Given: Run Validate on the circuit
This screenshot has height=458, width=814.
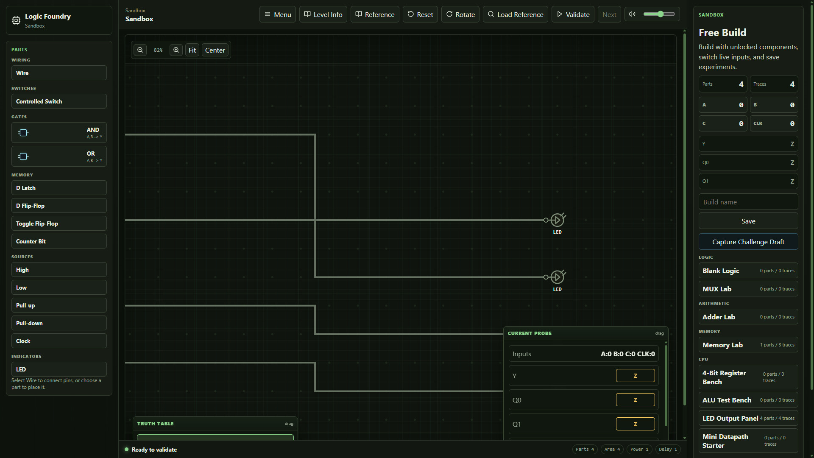Looking at the screenshot, I should pos(573,14).
